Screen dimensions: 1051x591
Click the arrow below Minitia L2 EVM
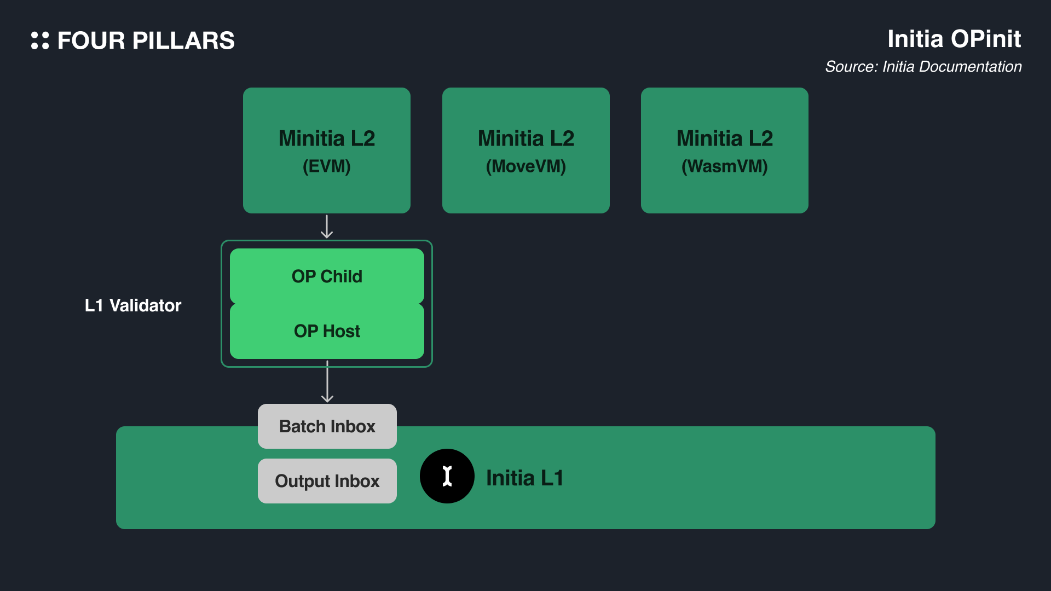pyautogui.click(x=327, y=227)
